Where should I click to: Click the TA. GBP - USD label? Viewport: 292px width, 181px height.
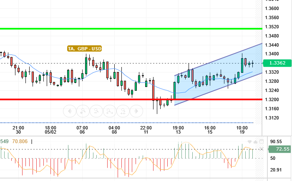(x=85, y=49)
